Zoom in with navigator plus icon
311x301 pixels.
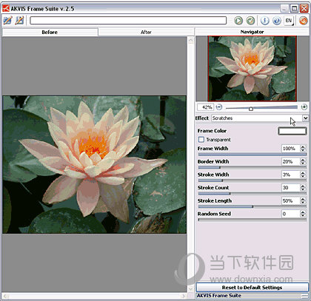304,107
